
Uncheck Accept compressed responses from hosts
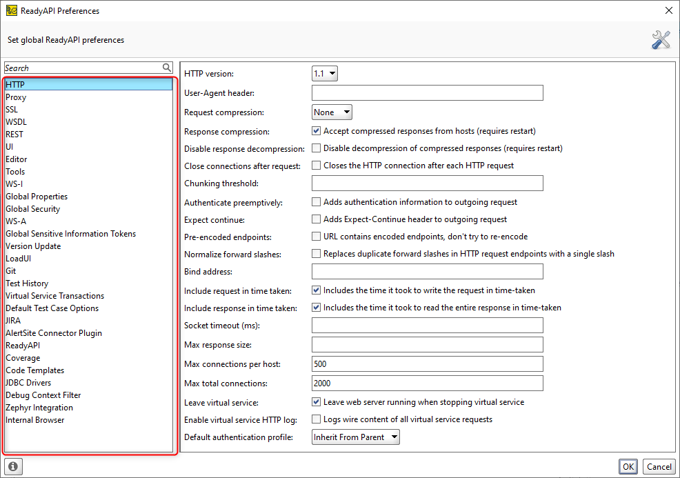[x=317, y=130]
